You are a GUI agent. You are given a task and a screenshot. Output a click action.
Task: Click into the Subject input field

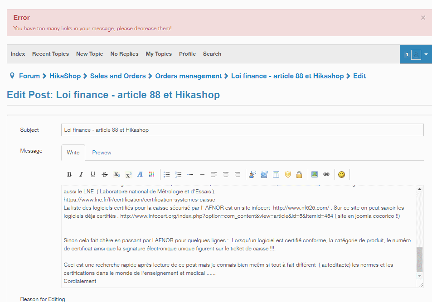[243, 130]
